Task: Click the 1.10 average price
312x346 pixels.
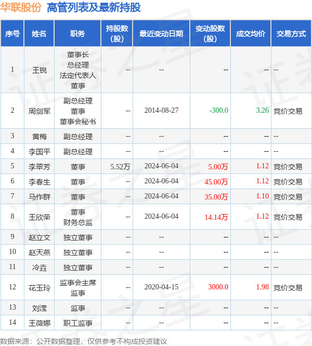Action: (x=262, y=196)
